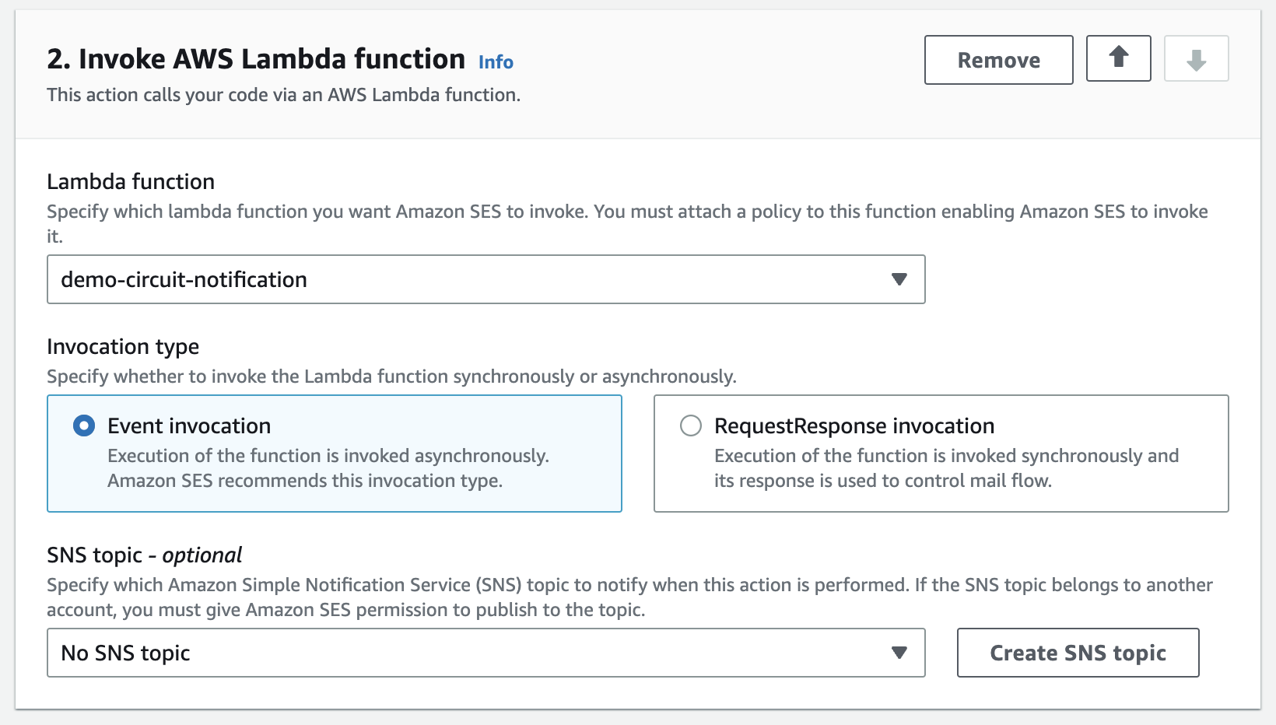Screen dimensions: 1276x725
Task: Click the 'Invocation type' section label
Action: pos(123,346)
